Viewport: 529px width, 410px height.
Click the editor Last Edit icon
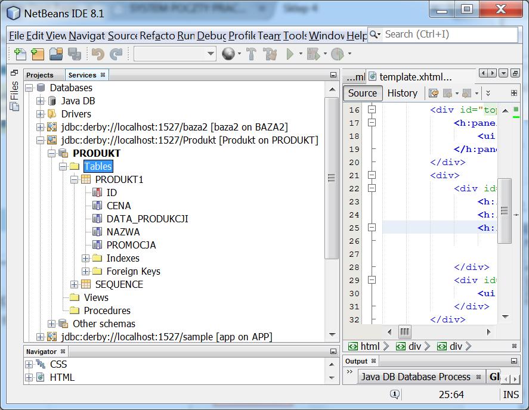tap(434, 93)
